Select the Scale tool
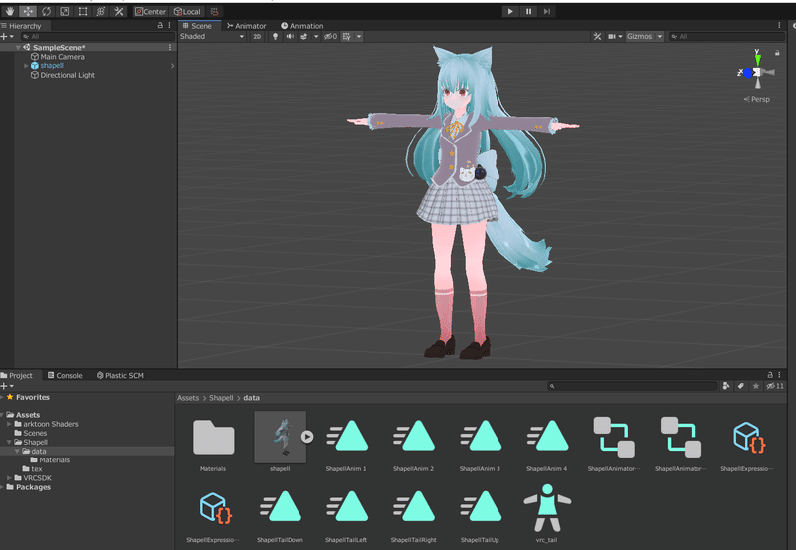The width and height of the screenshot is (796, 550). (65, 11)
